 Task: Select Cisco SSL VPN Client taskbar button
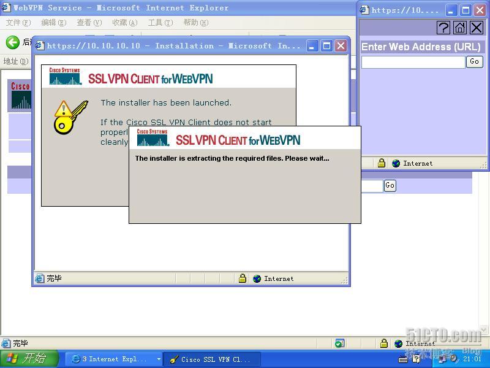(x=212, y=359)
